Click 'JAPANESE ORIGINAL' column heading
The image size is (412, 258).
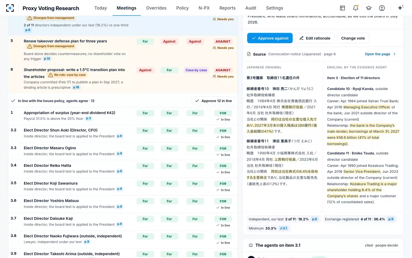coord(264,67)
